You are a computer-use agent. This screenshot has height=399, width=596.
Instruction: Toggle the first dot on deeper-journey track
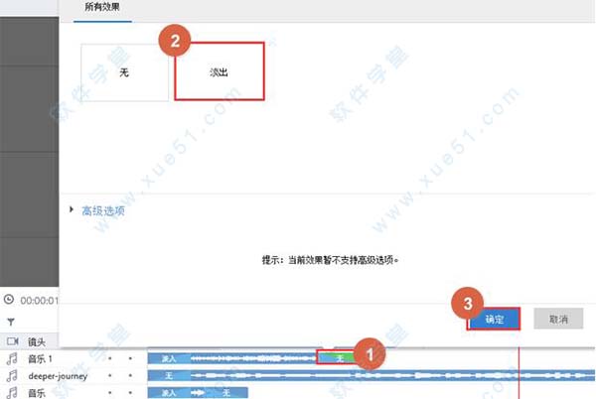pos(110,376)
